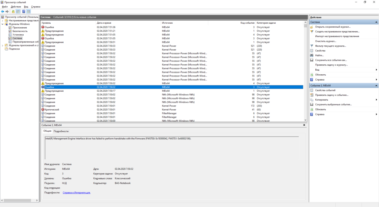
Task: Click the gray Forward arrow in toolbar
Action: pyautogui.click(x=7, y=11)
